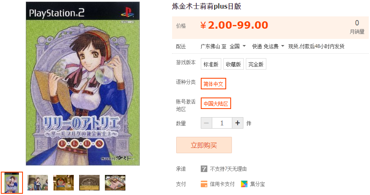Click the 立即购买 buy now button
Viewport: 370px width, 195px height.
[x=204, y=145]
